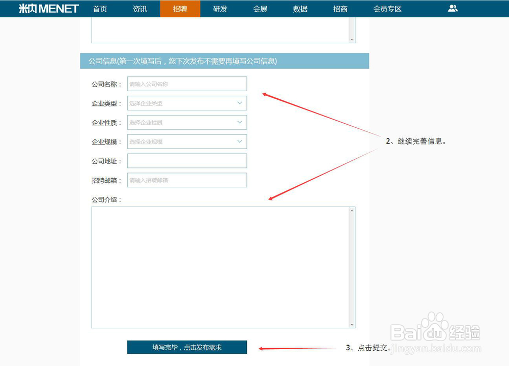Click the 公司信息 section header bar
Screen dimensions: 509x366
point(224,61)
